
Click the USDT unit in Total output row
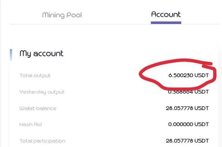202,75
